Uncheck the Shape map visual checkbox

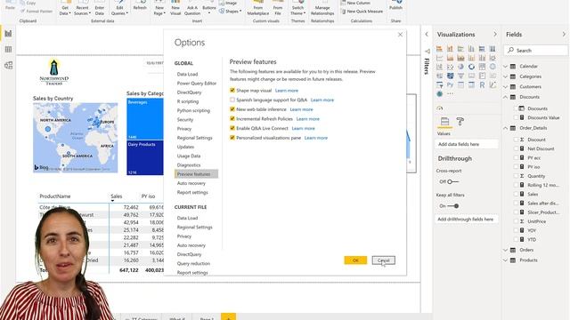pyautogui.click(x=232, y=91)
